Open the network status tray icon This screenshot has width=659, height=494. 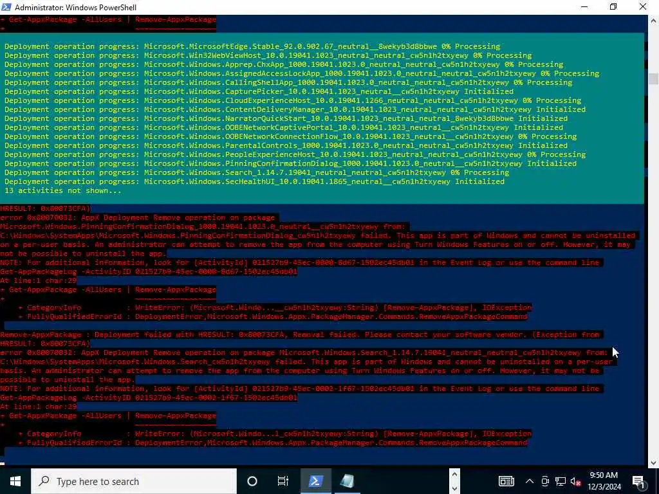coord(561,481)
